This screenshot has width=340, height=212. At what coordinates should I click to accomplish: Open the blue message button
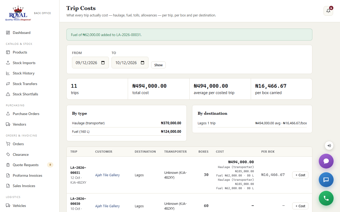[x=326, y=180]
